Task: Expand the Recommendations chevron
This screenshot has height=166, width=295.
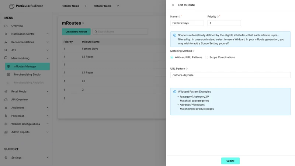Action: point(48,42)
